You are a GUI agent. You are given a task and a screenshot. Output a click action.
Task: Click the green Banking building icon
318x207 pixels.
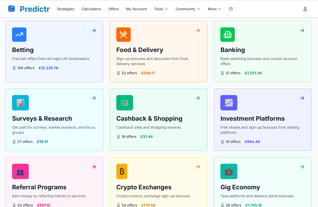coord(228,35)
